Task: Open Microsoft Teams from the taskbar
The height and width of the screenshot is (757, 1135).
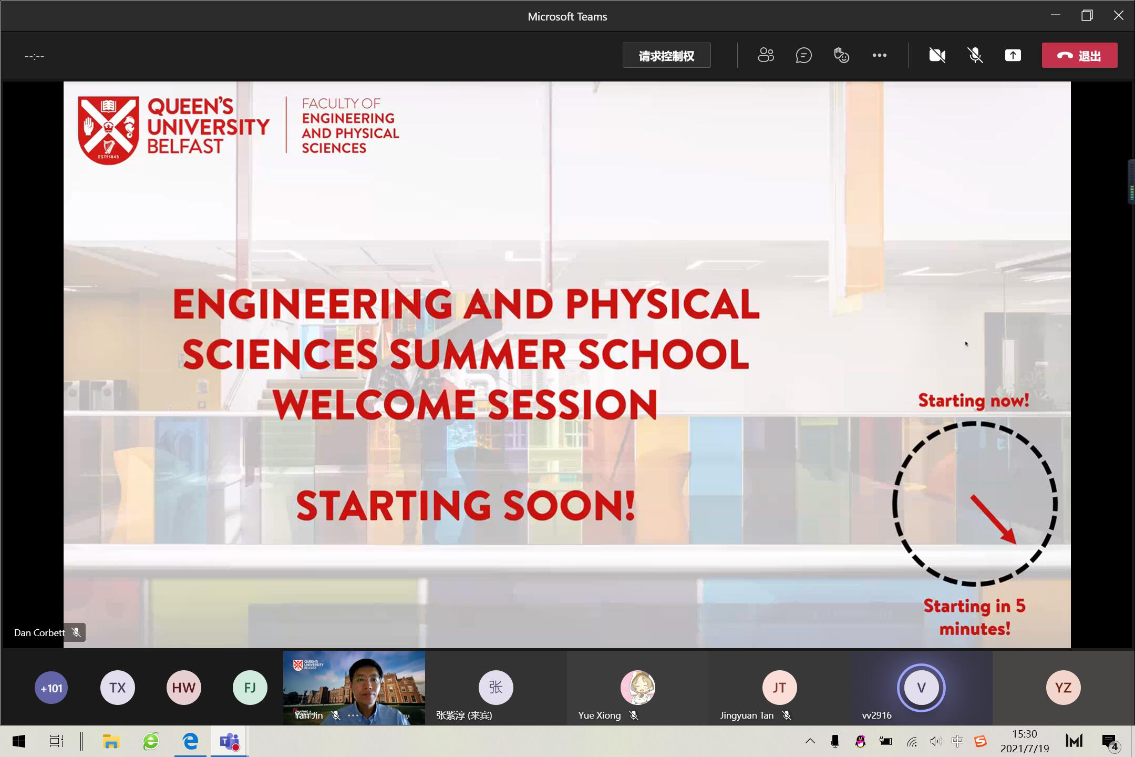Action: click(230, 741)
